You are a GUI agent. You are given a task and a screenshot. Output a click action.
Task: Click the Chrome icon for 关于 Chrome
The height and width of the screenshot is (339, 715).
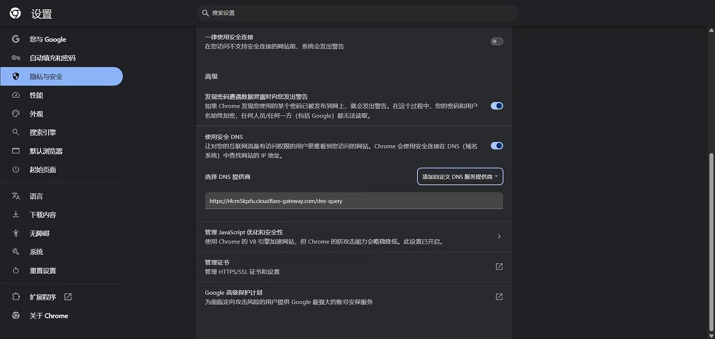[x=16, y=316]
